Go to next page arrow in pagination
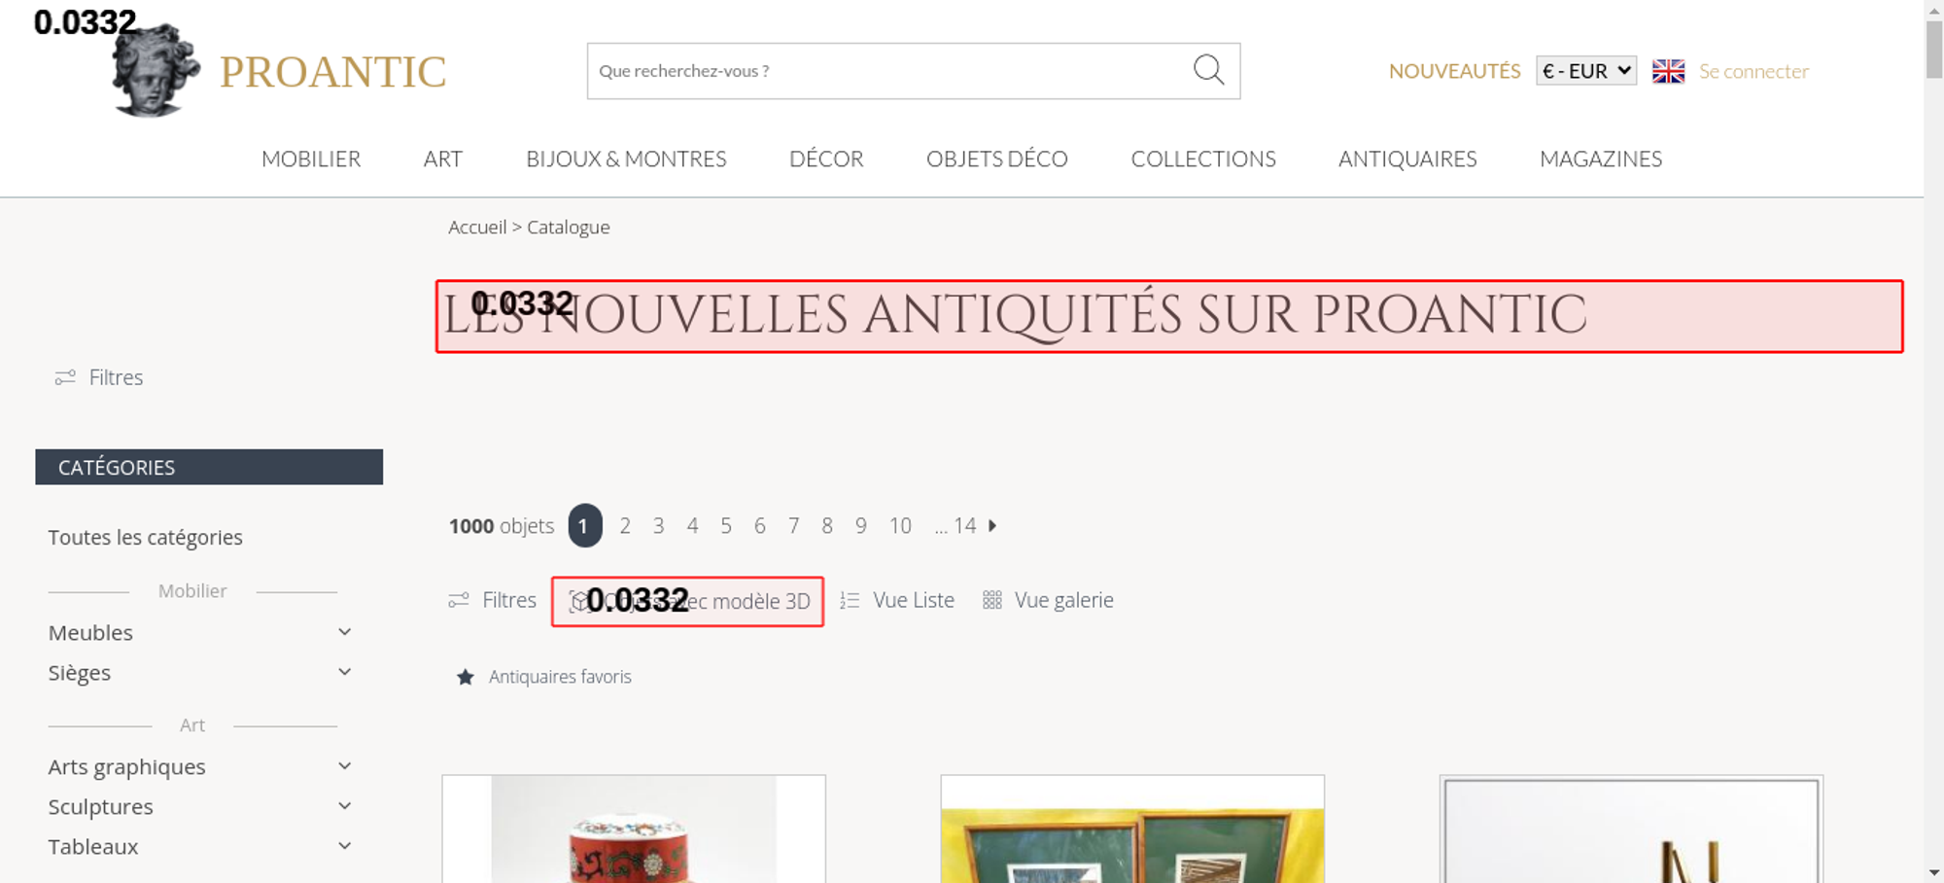The width and height of the screenshot is (1944, 883). tap(992, 525)
